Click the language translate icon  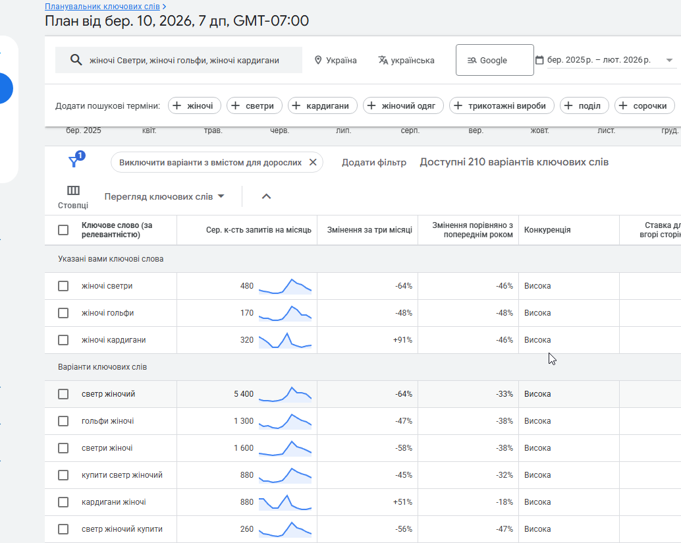383,60
